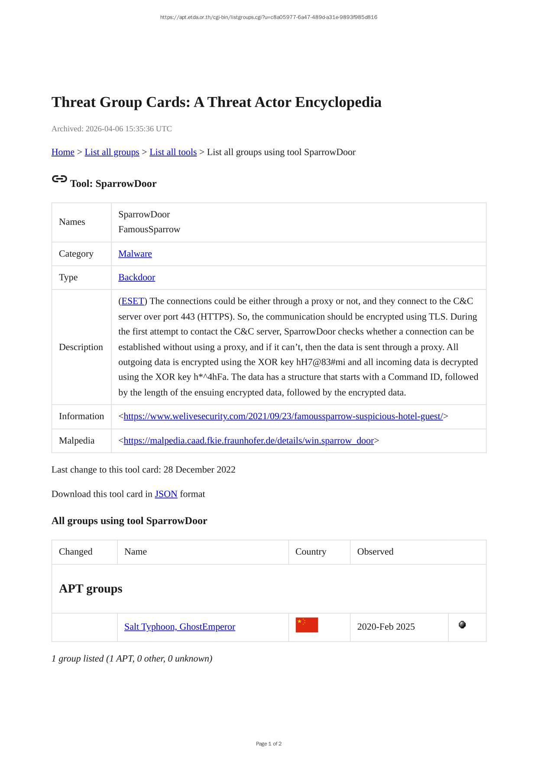Click the Country column header
Image resolution: width=538 pixels, height=761 pixels.
[x=311, y=552]
